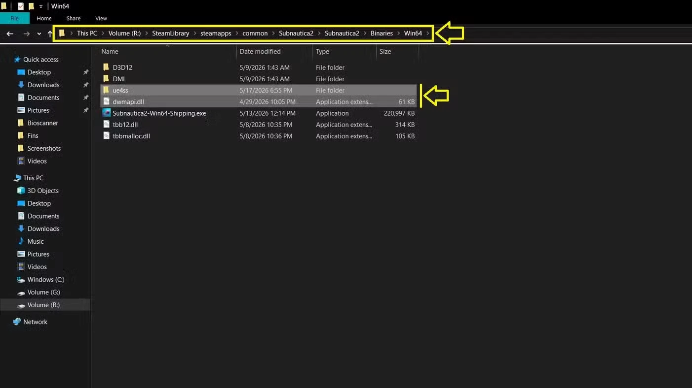Switch to the Home ribbon tab
Viewport: 692px width, 388px height.
coord(44,18)
